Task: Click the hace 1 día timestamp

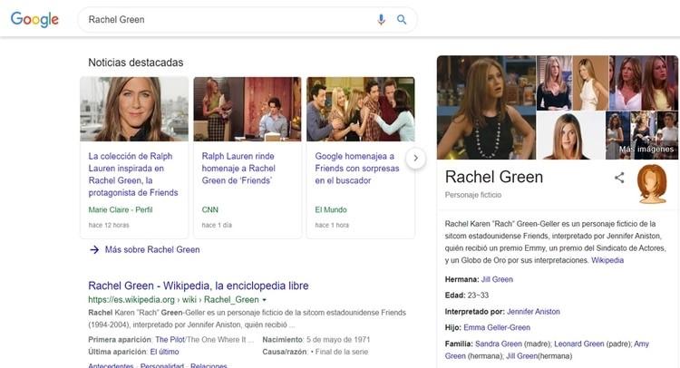Action: point(217,226)
